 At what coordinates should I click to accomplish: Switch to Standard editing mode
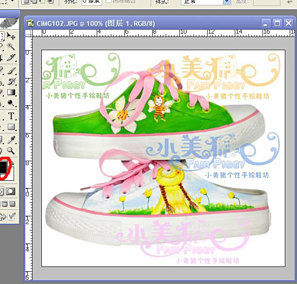pos(2,191)
